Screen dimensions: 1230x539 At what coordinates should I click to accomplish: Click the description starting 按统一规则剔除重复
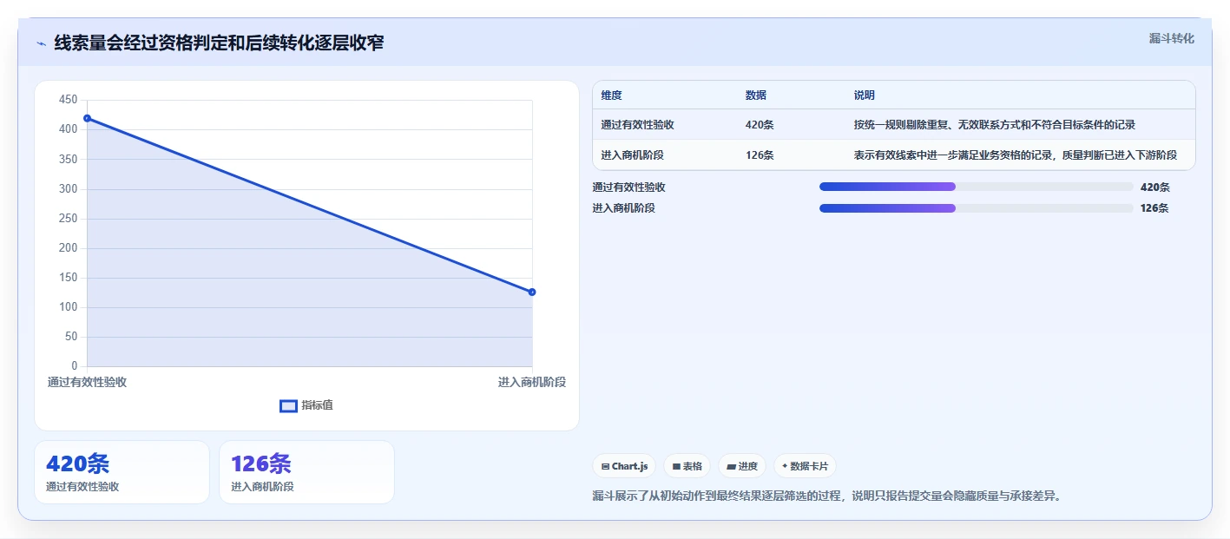tap(994, 125)
